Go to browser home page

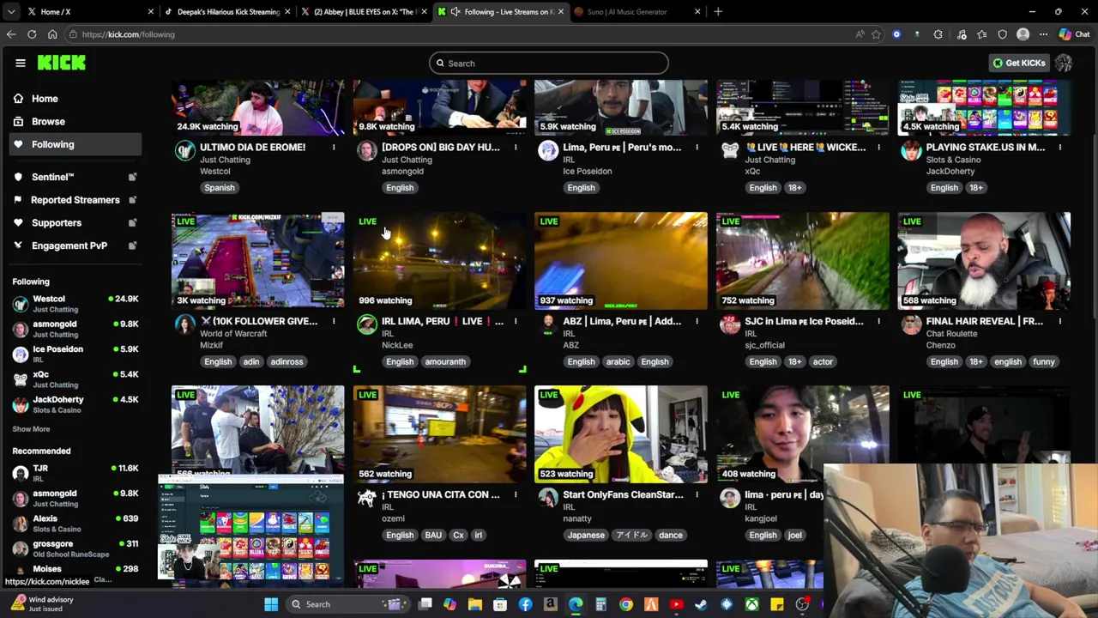click(52, 34)
